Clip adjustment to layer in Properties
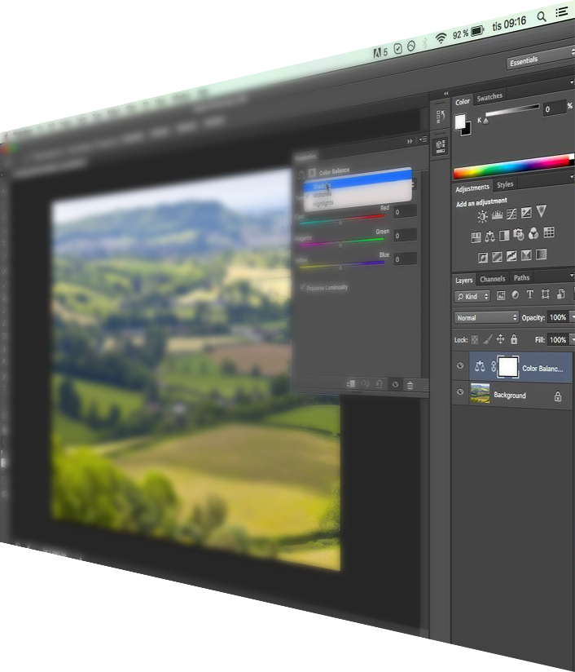 [x=350, y=383]
